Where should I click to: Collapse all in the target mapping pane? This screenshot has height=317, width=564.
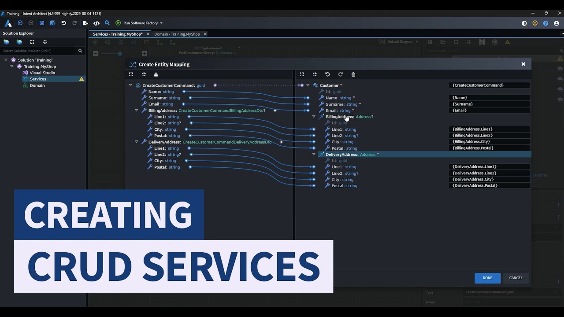pyautogui.click(x=315, y=74)
